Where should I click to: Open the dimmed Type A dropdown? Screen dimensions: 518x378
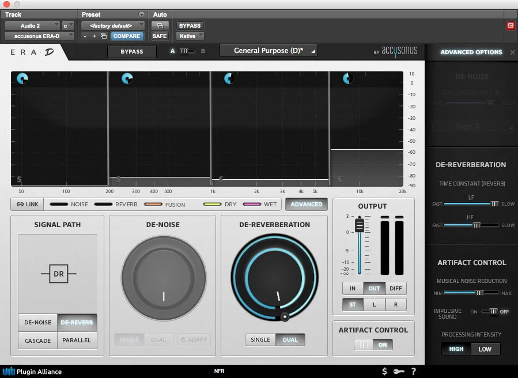(472, 126)
